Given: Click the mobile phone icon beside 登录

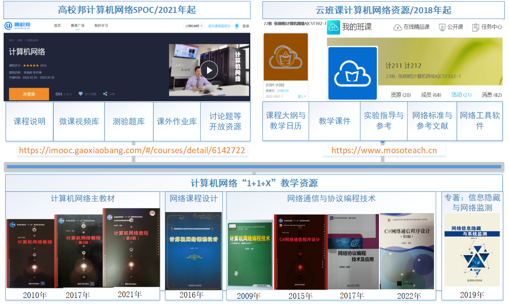Looking at the screenshot, I should [237, 26].
